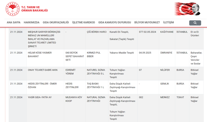Click the date in the HEDİS ZEYTİNLERİ row
Image resolution: width=207 pixels, height=122 pixels.
tap(16, 84)
